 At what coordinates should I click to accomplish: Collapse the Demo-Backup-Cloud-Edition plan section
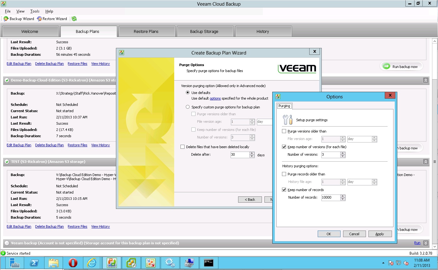pos(425,80)
